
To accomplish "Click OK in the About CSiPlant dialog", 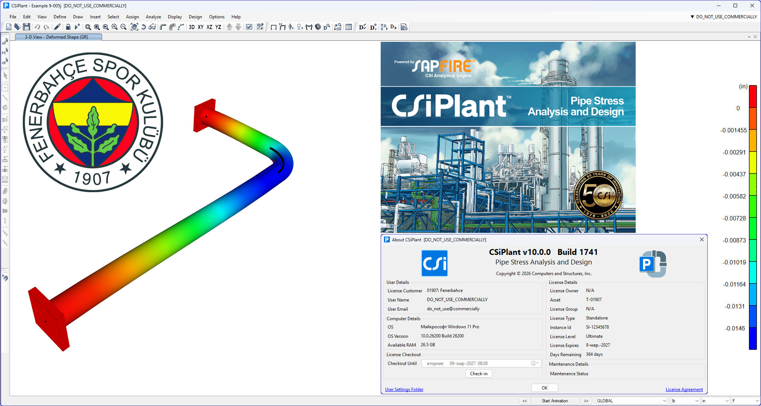I will (x=545, y=388).
